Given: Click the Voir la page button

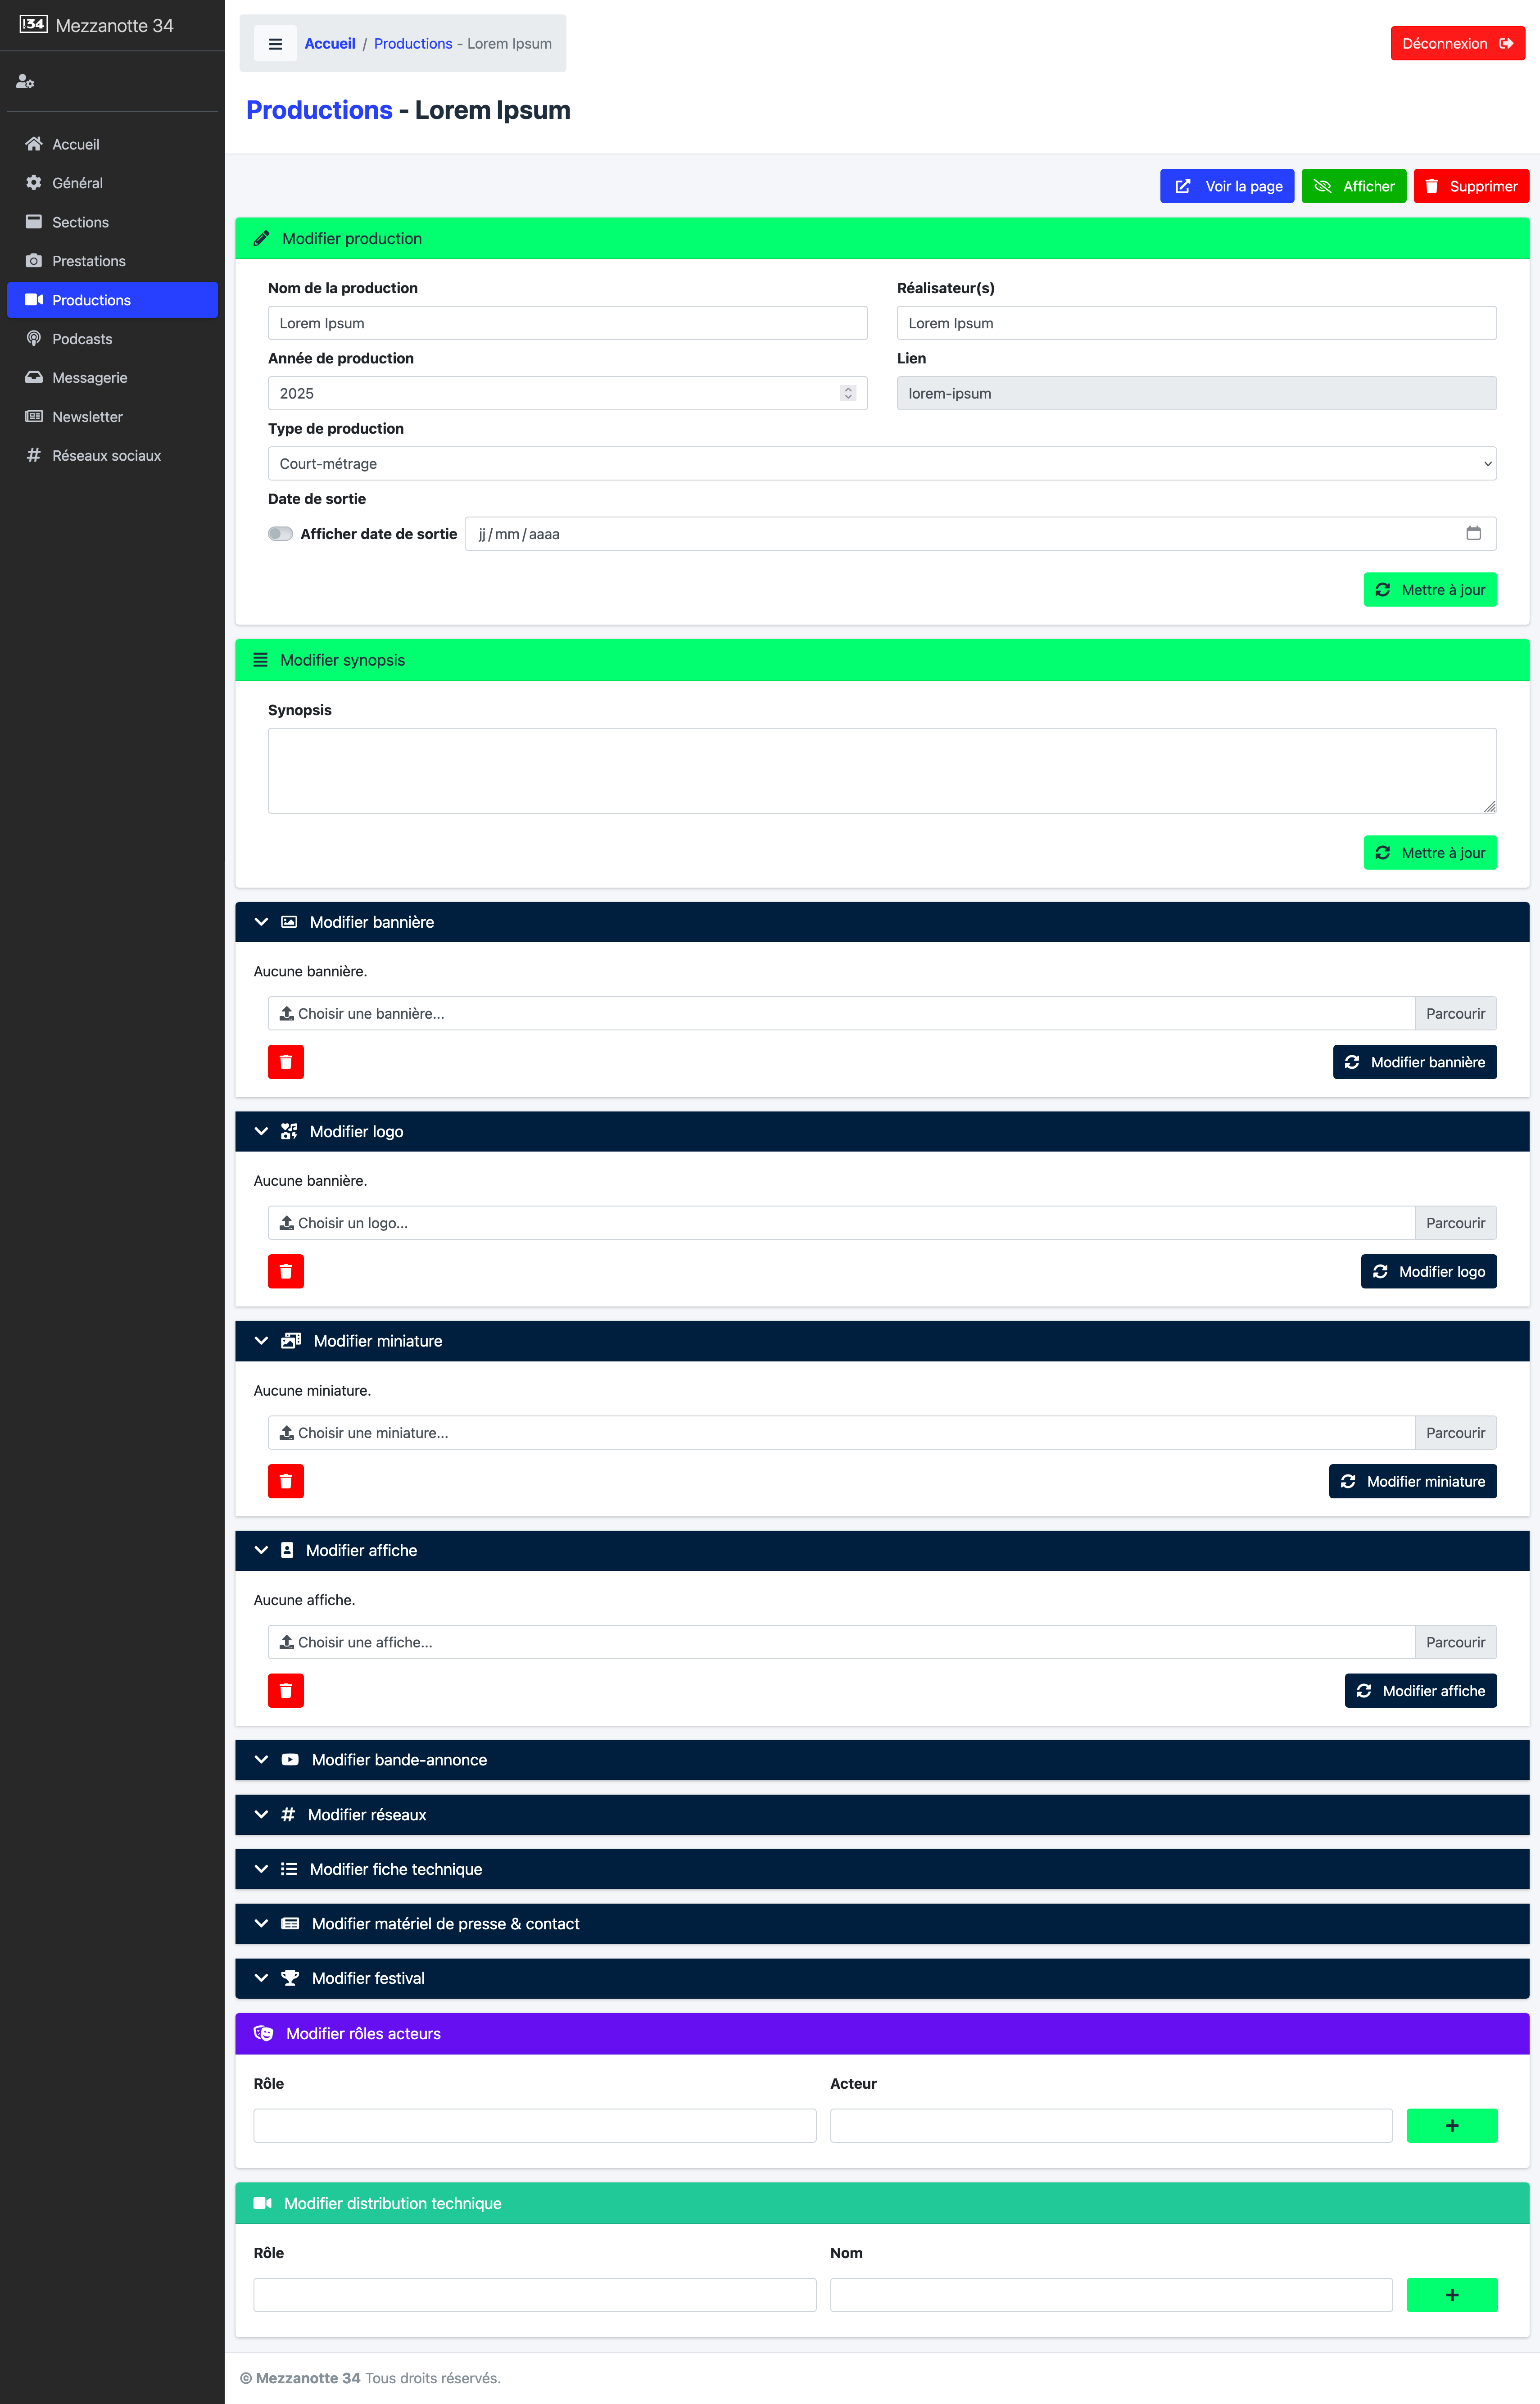Looking at the screenshot, I should (1227, 186).
